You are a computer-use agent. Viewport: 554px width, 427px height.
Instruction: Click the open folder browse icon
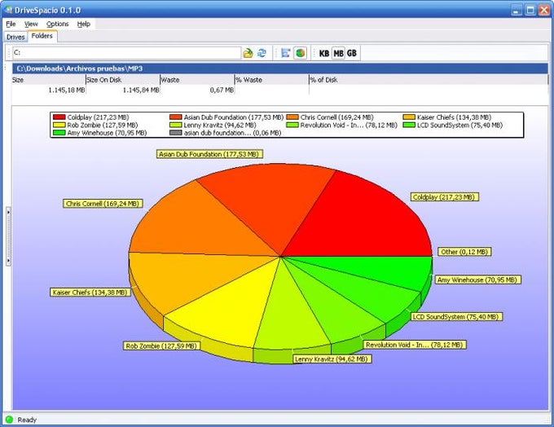(x=248, y=54)
